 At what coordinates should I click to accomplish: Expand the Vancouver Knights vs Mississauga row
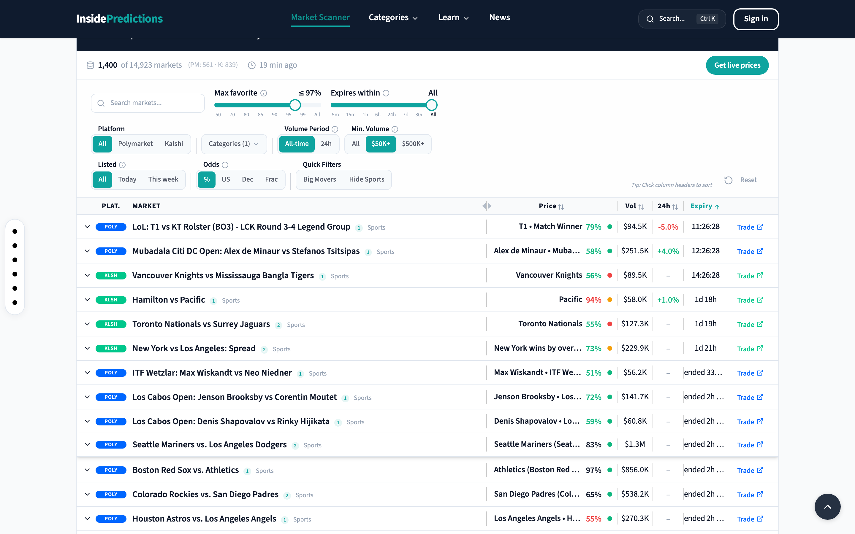click(87, 276)
